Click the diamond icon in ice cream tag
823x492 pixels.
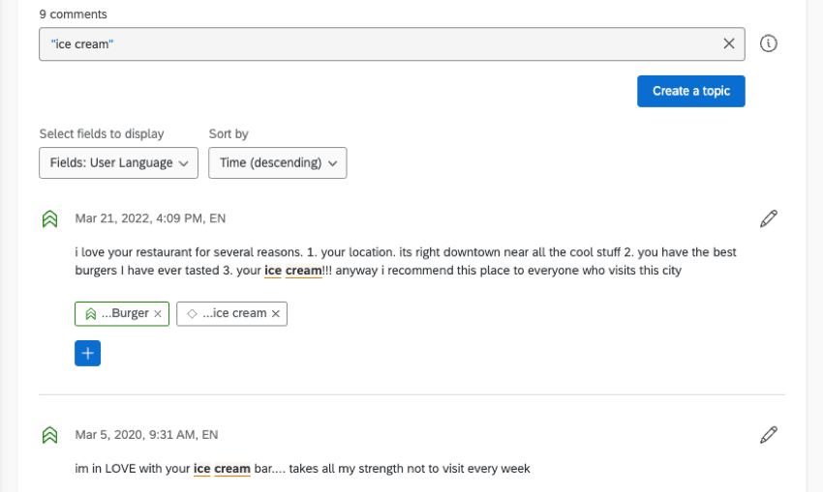pos(192,313)
